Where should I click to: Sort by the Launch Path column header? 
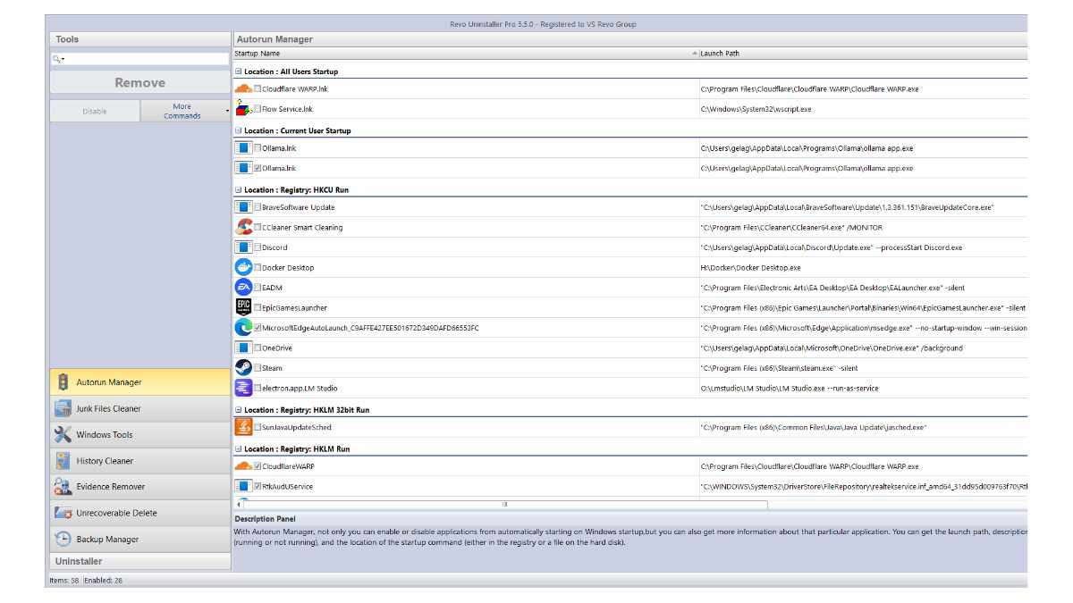coord(863,54)
